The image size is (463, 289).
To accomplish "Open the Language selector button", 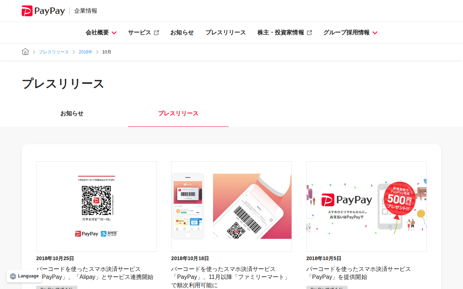I will pos(24,276).
